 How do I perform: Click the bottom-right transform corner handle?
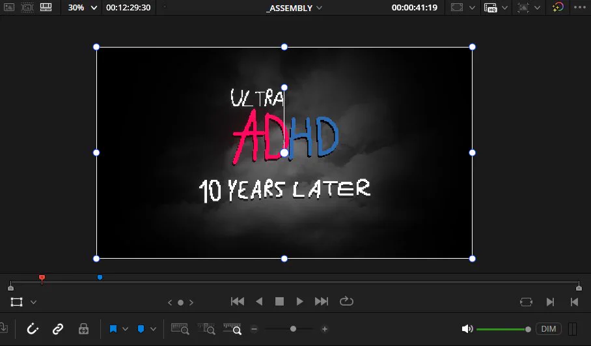(x=473, y=259)
